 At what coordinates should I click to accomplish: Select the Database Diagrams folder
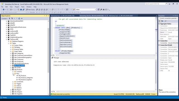click(x=18, y=41)
